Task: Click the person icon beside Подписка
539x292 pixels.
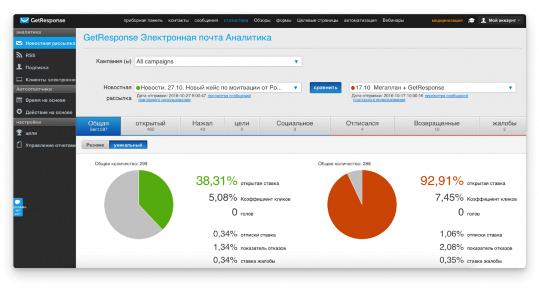Action: [19, 67]
